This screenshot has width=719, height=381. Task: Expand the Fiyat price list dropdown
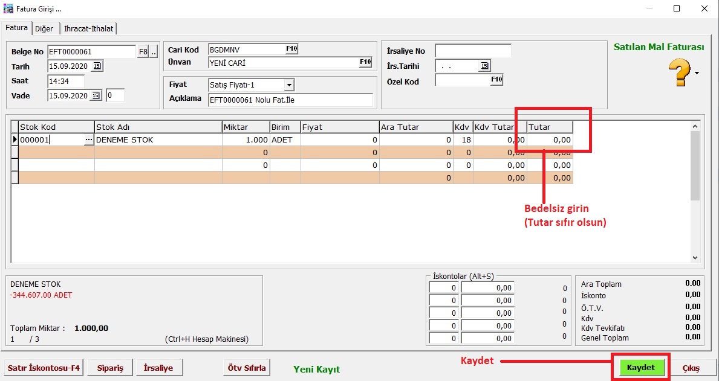[288, 85]
